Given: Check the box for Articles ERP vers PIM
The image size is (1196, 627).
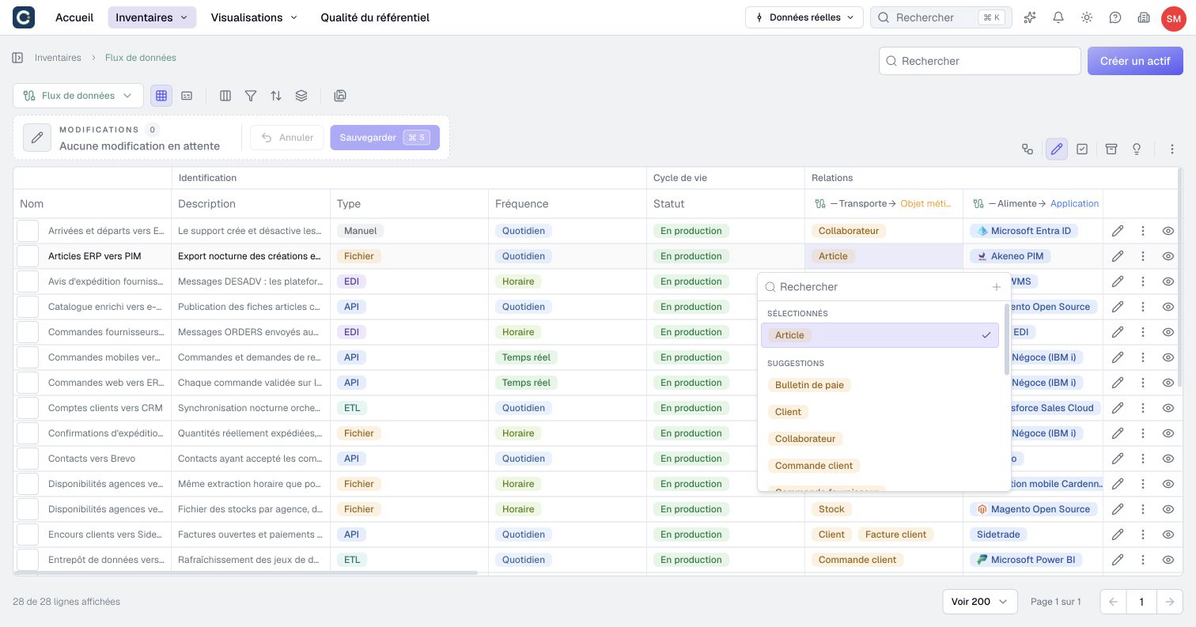Looking at the screenshot, I should point(28,256).
